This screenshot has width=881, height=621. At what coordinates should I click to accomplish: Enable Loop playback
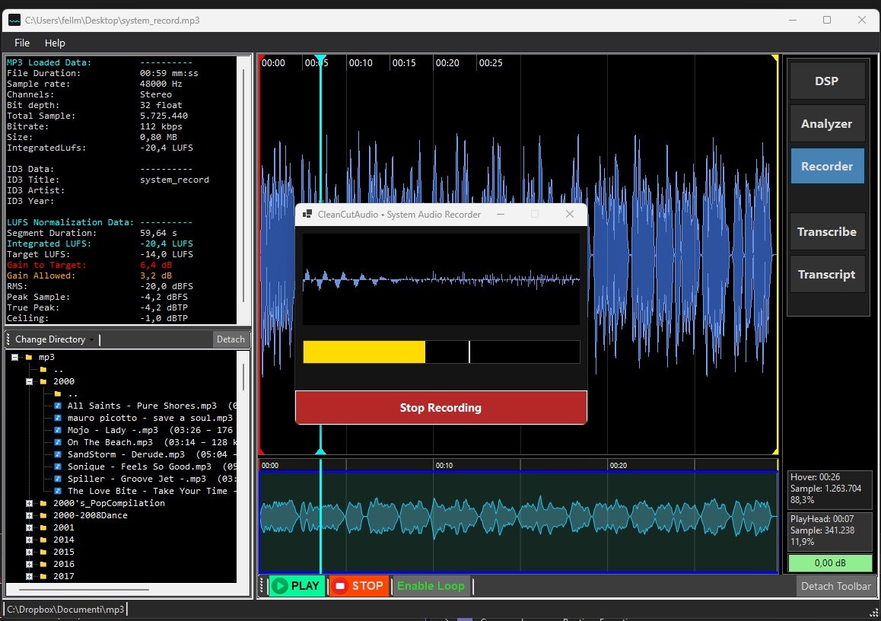pos(431,586)
